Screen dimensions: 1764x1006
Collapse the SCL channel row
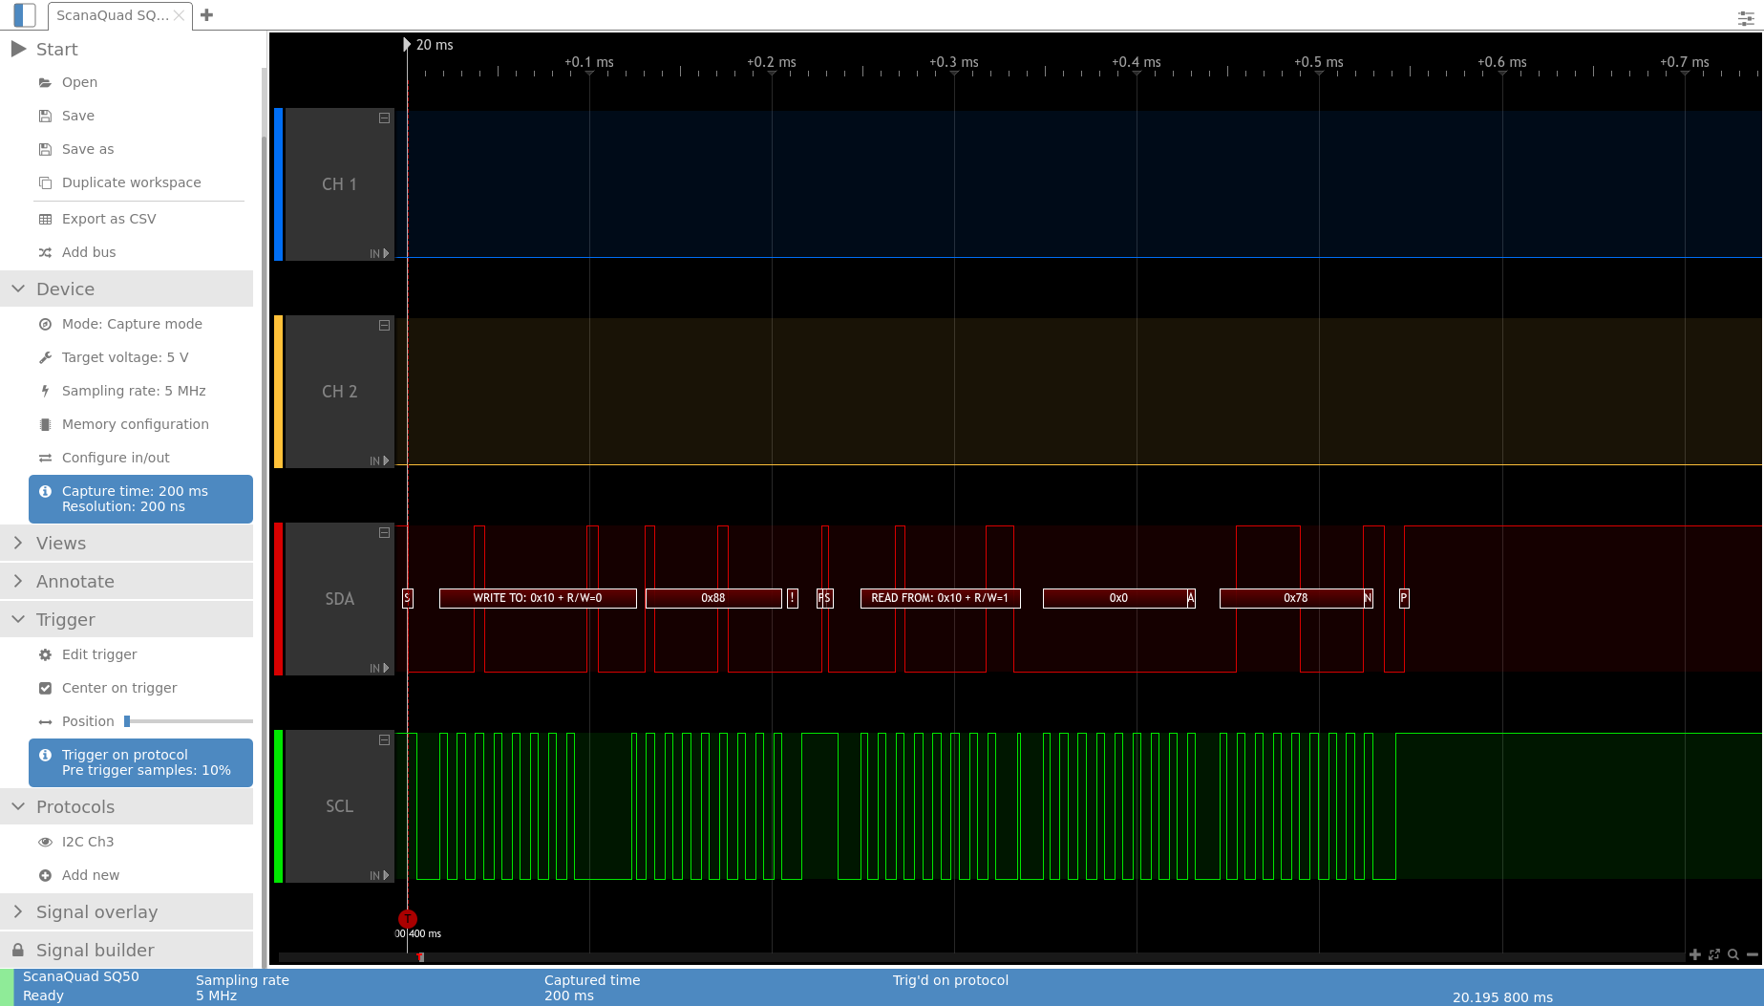pyautogui.click(x=384, y=740)
